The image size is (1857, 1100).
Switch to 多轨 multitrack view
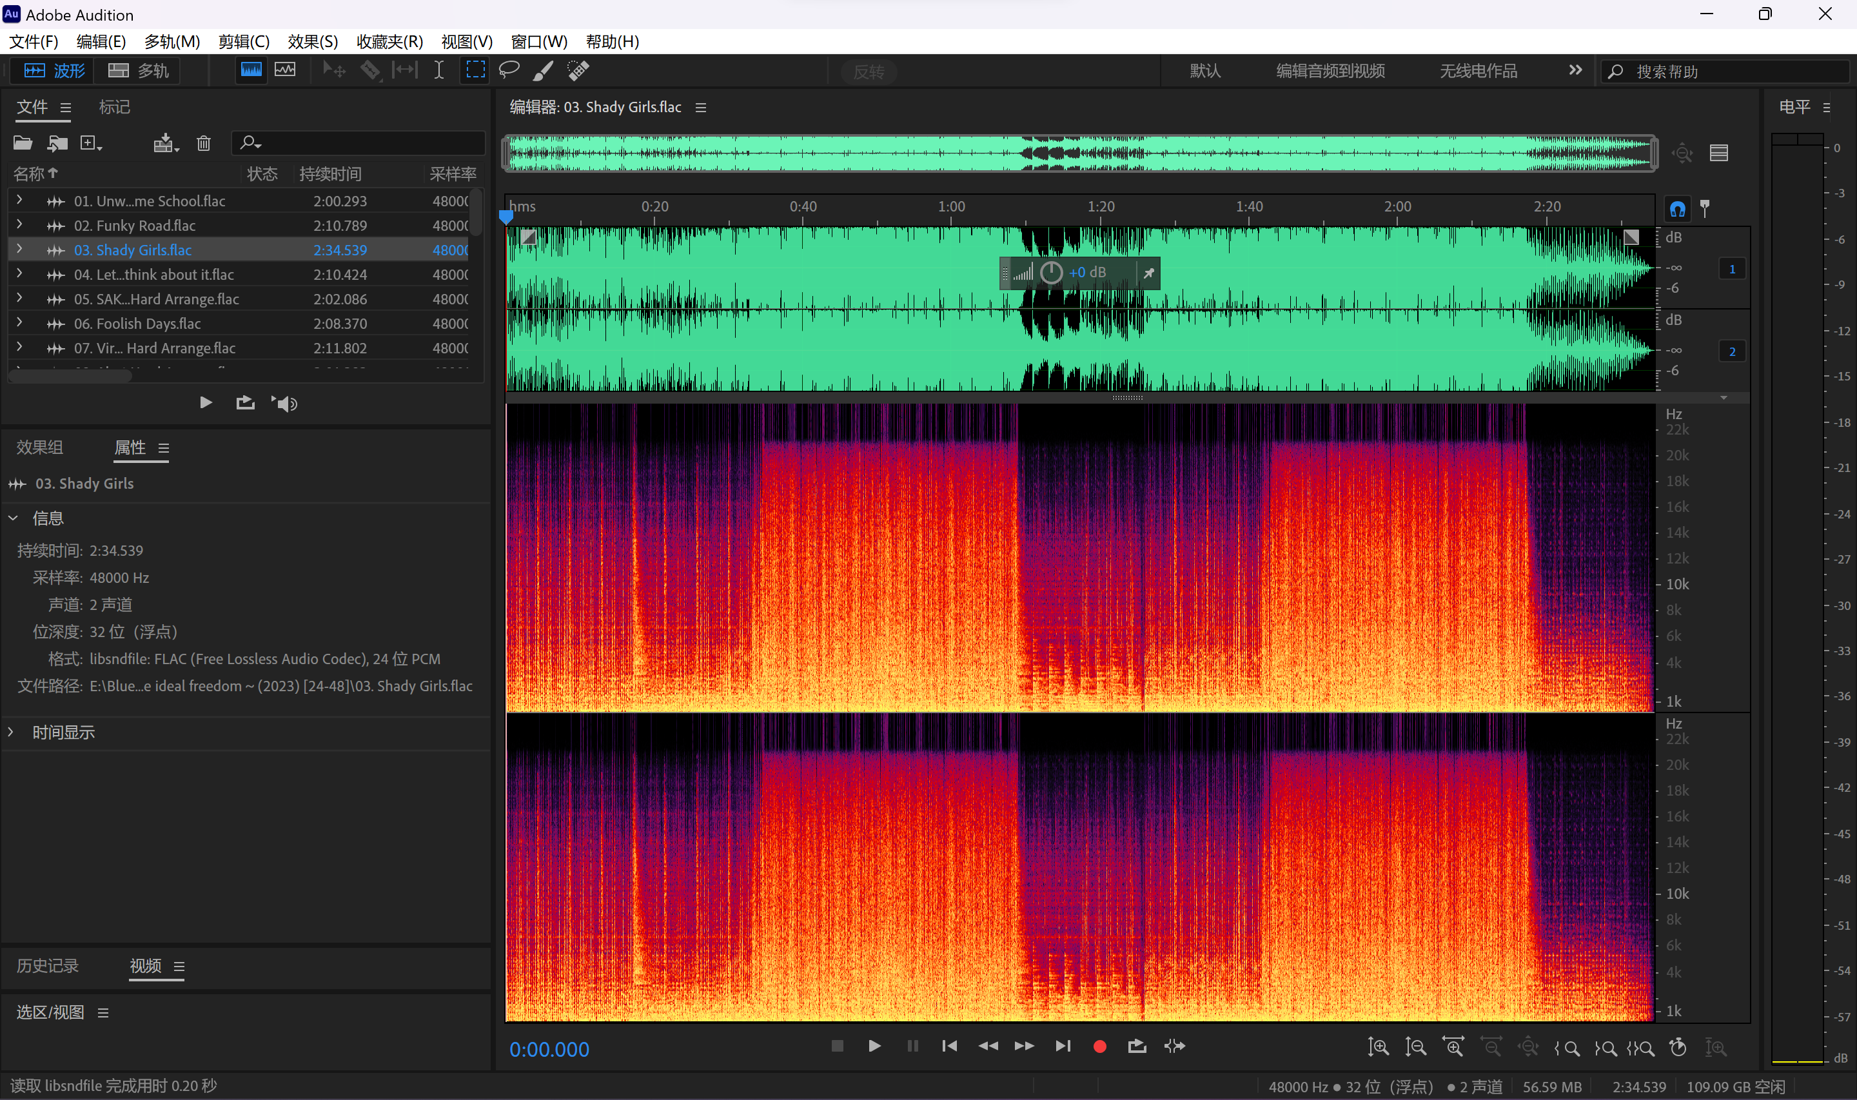[x=139, y=71]
